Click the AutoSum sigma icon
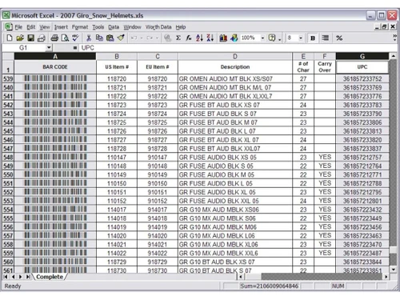 click(x=178, y=38)
